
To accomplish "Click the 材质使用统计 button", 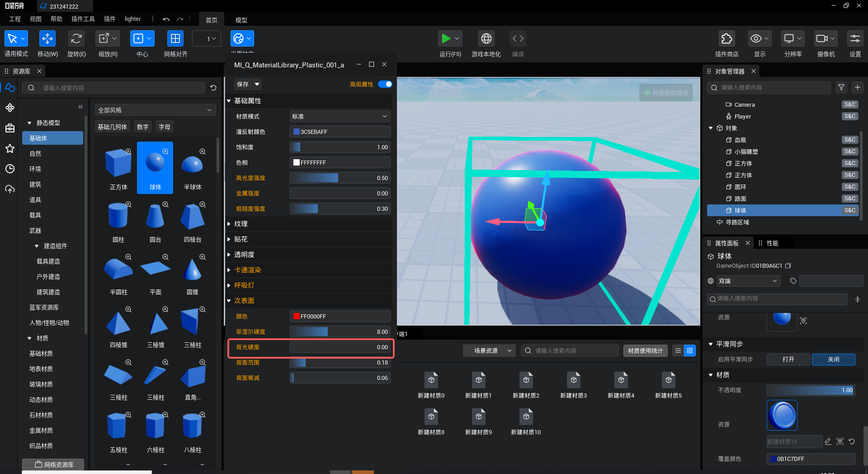I will [645, 351].
